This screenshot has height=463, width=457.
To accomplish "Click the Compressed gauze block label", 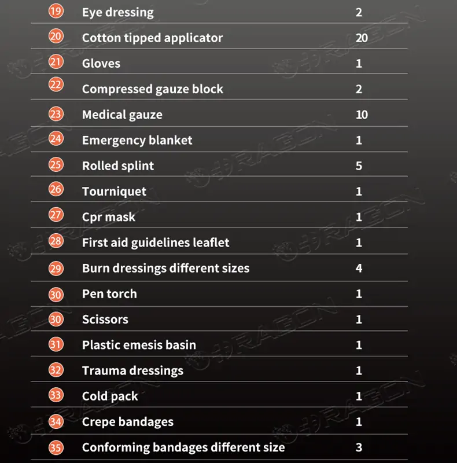I will coord(153,89).
